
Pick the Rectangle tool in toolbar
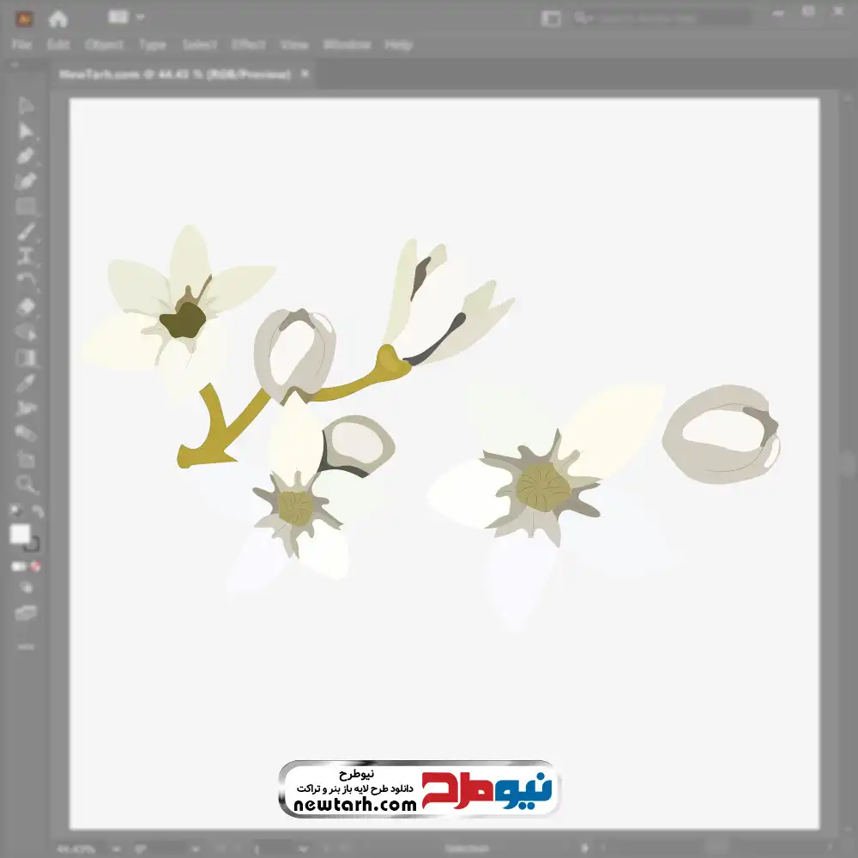25,207
